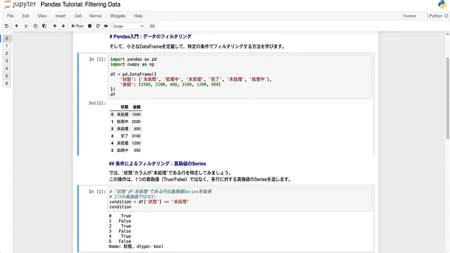Select sidebar row 5
This screenshot has height=253, width=450.
[x=6, y=75]
